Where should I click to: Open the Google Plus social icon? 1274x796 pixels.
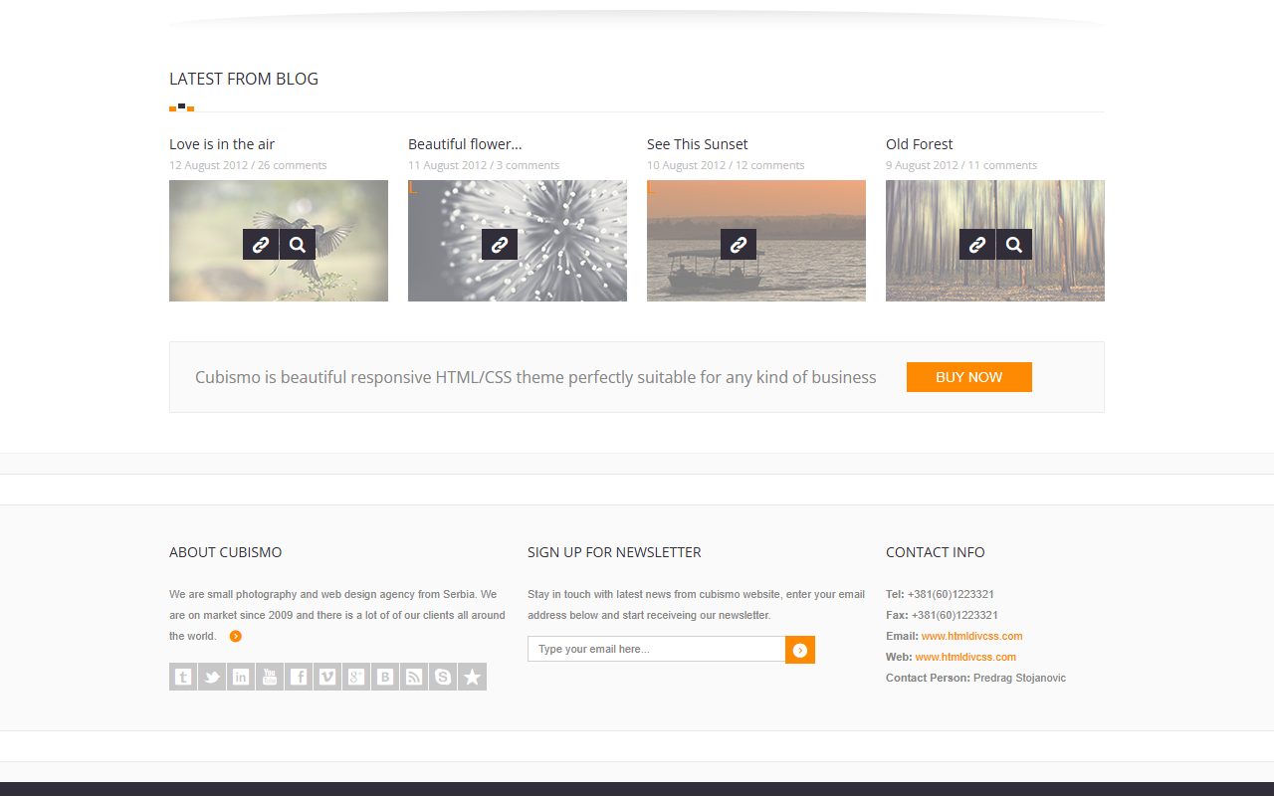[356, 677]
